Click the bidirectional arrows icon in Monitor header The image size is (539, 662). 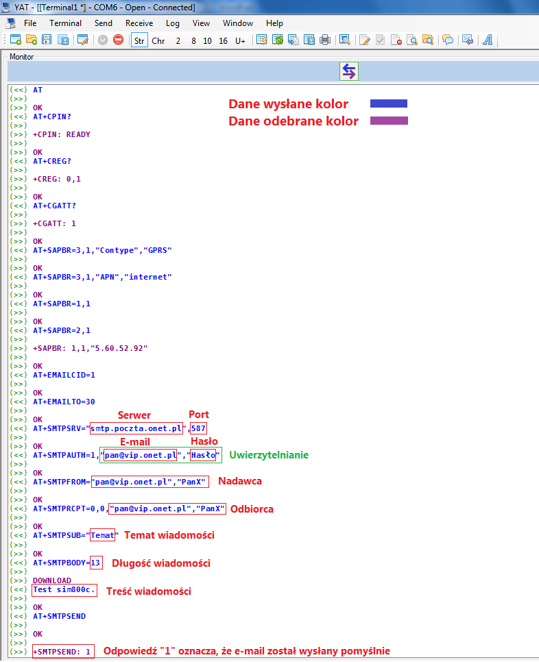(x=349, y=71)
